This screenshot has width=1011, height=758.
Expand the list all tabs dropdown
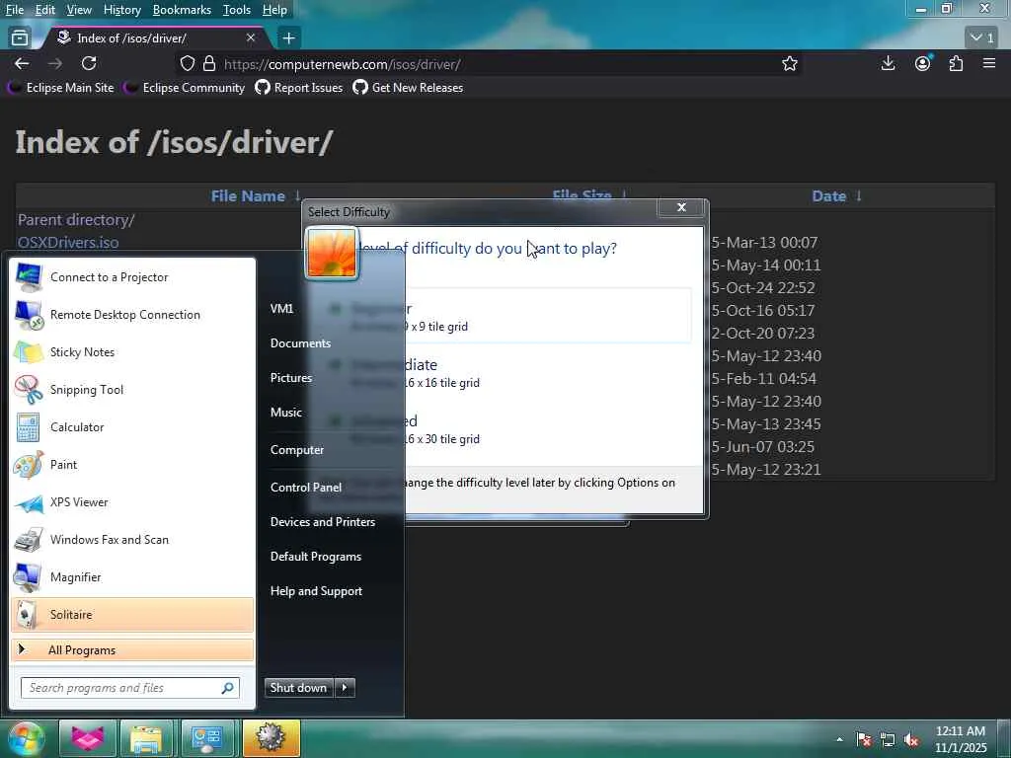click(x=982, y=38)
